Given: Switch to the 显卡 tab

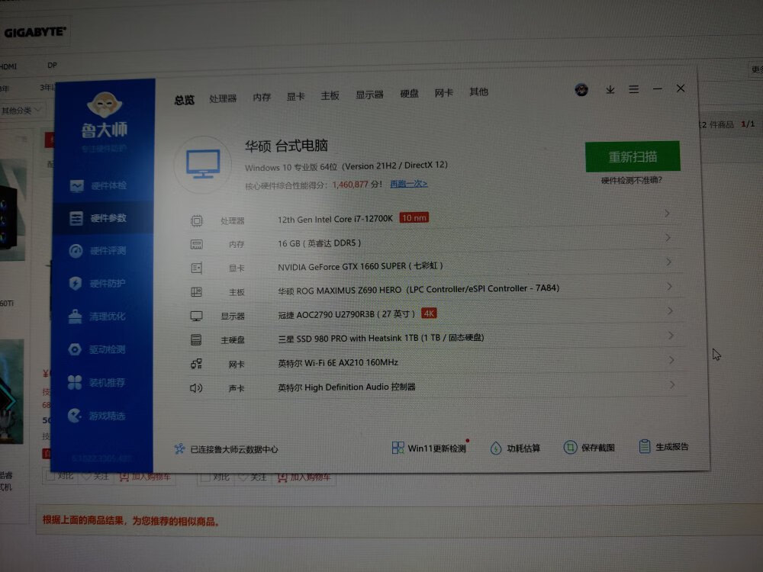Looking at the screenshot, I should click(295, 96).
